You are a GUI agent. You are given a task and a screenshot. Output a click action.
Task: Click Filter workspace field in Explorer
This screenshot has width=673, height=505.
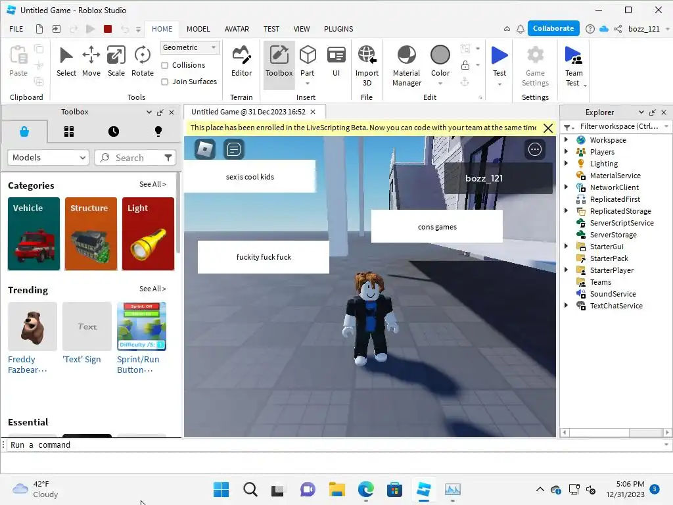pos(618,126)
